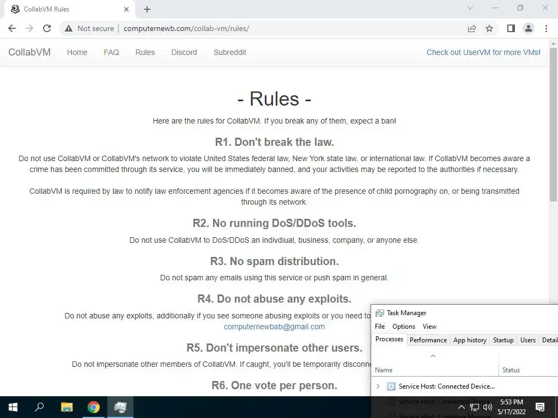Go to the Home nav link
The height and width of the screenshot is (418, 558).
click(x=77, y=52)
